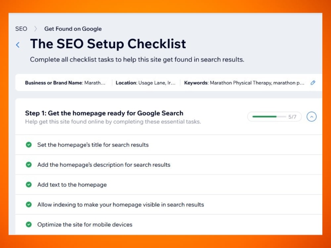Collapse Step 1 with the circular chevron
Screen dimensions: 331x248
coord(311,117)
